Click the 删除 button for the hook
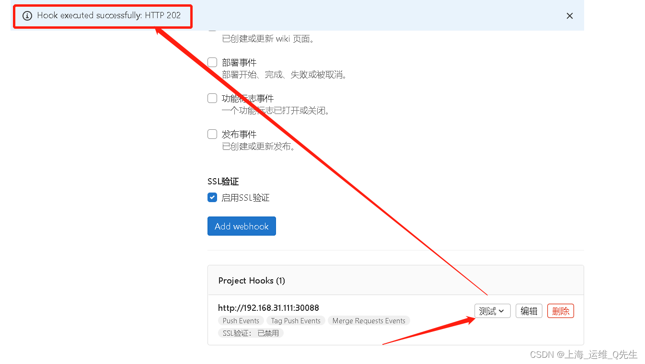 click(561, 311)
